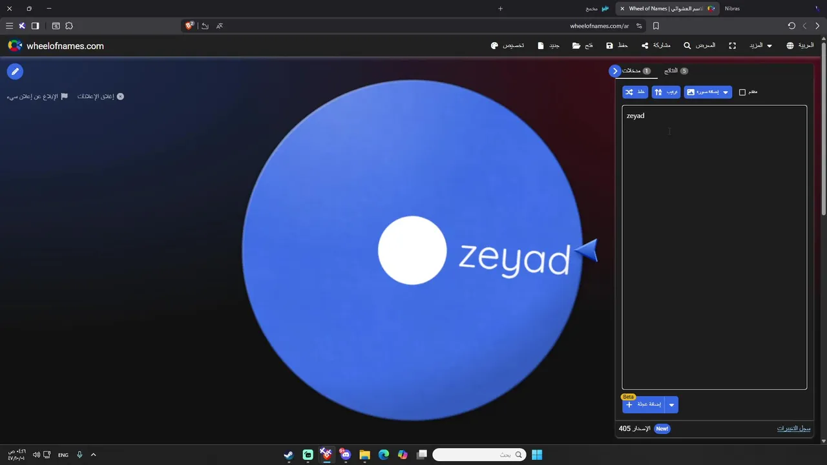The height and width of the screenshot is (465, 827).
Task: Click the blue pencil edit button
Action: pyautogui.click(x=15, y=72)
